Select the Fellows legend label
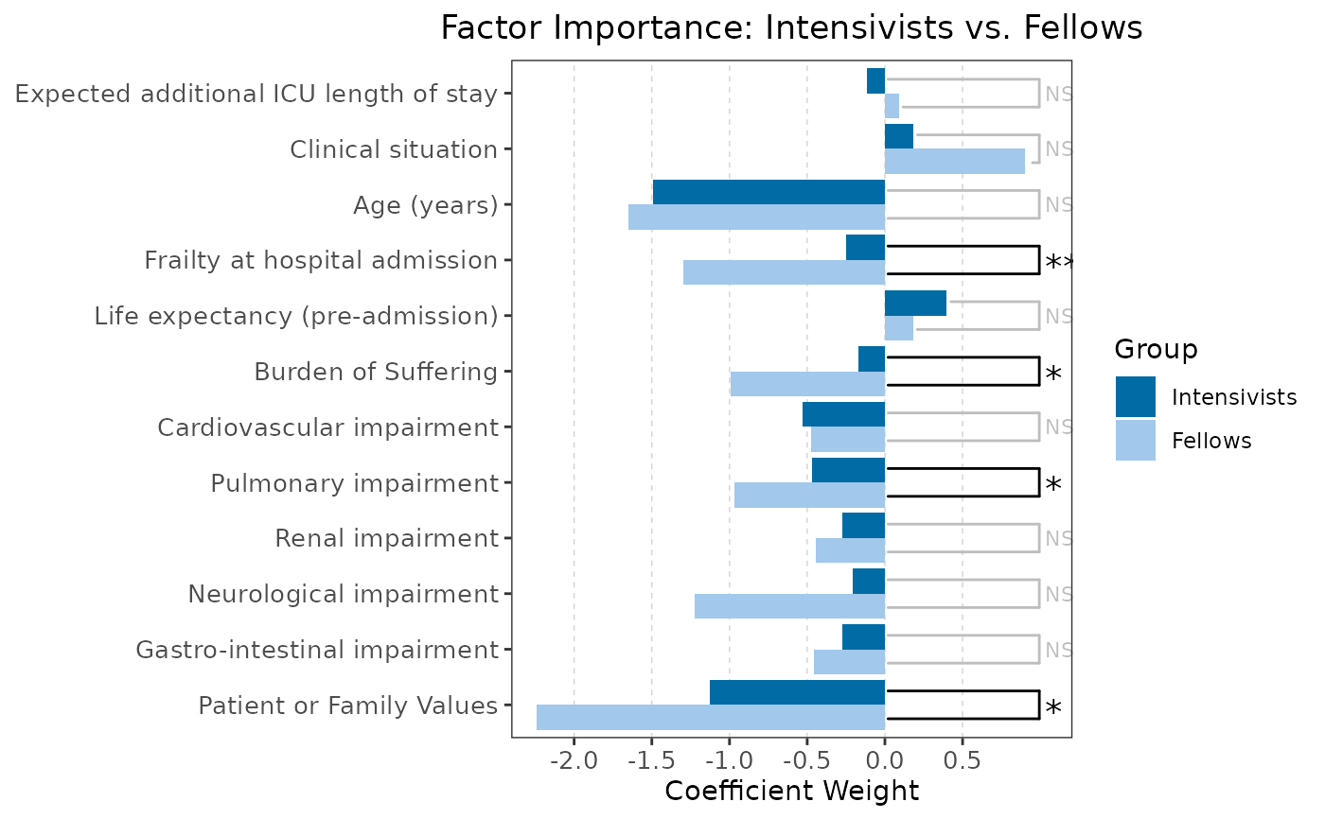 coord(1211,441)
